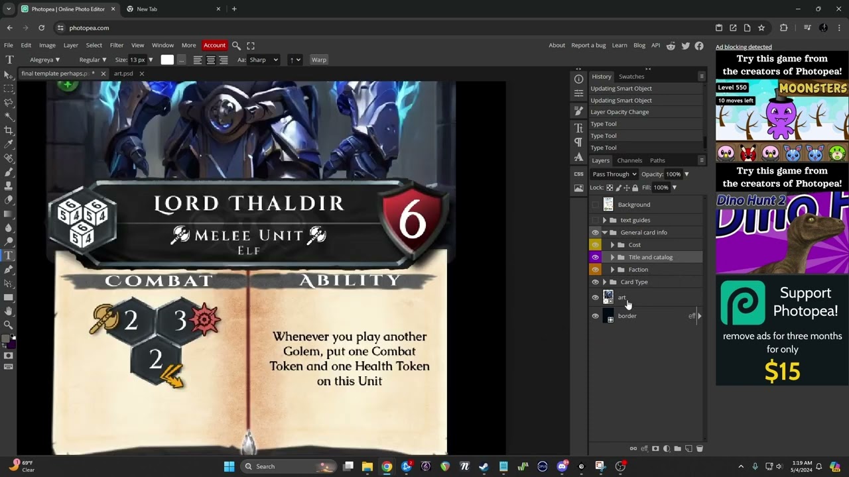Collapse the General card info folder
849x477 pixels.
(604, 233)
